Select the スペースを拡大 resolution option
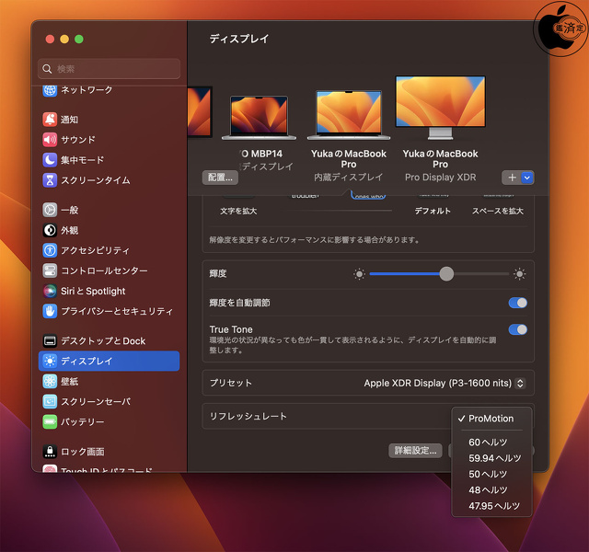 click(497, 211)
